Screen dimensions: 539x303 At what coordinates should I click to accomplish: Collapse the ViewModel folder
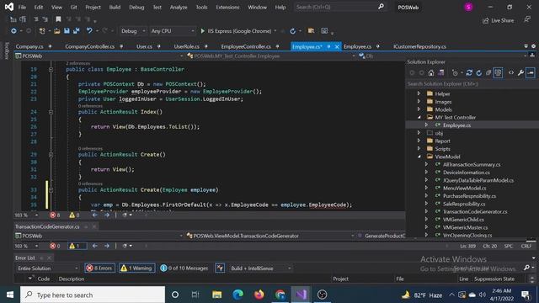tap(419, 157)
